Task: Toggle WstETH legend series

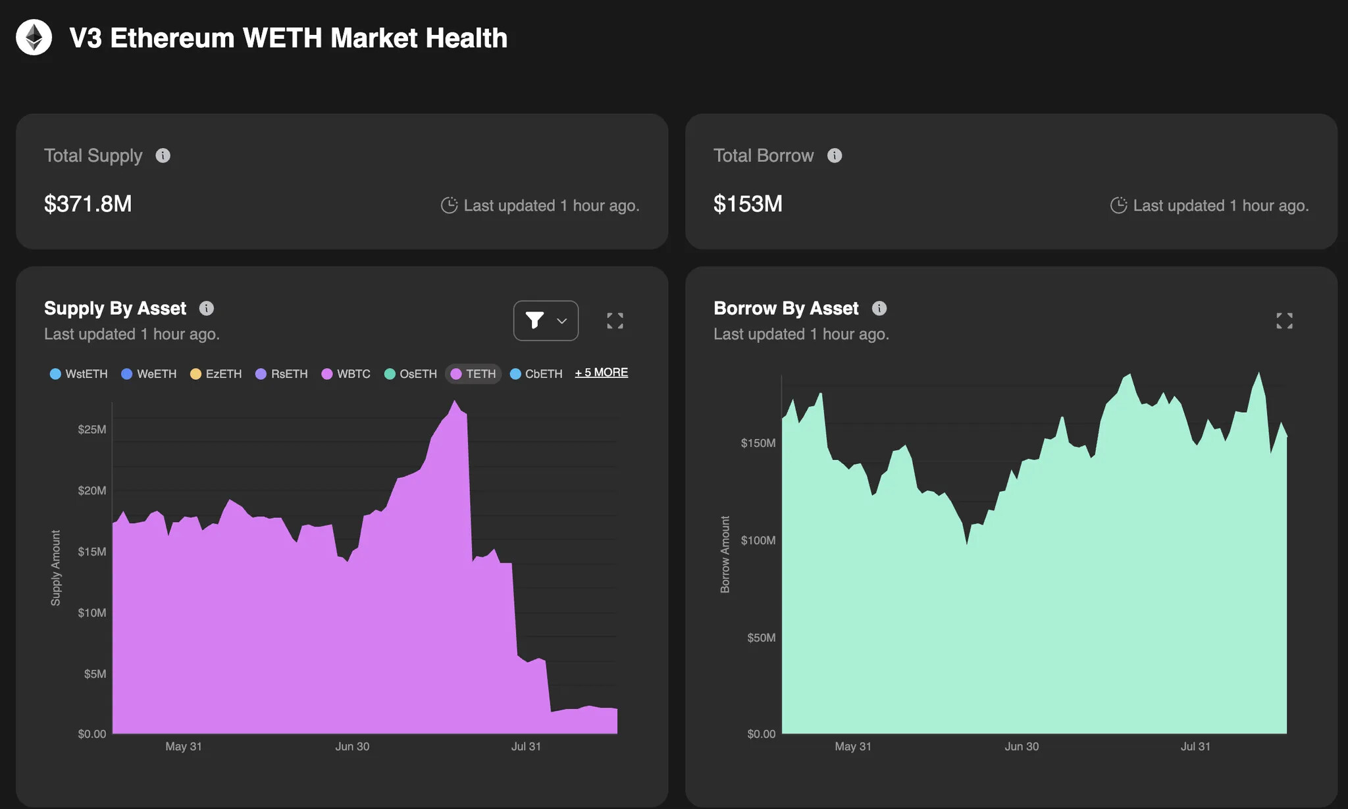Action: 79,374
